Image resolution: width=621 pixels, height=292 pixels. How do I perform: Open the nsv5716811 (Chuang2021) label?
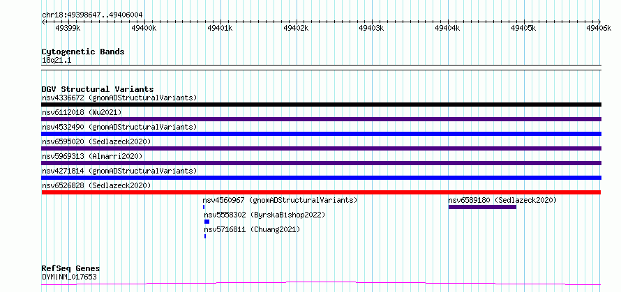pos(252,229)
